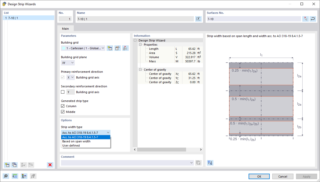Disable the Column generated strip type
This screenshot has width=320, height=182.
pyautogui.click(x=63, y=106)
